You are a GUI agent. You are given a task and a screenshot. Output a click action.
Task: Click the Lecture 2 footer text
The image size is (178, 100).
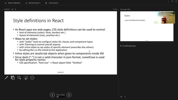point(61,72)
